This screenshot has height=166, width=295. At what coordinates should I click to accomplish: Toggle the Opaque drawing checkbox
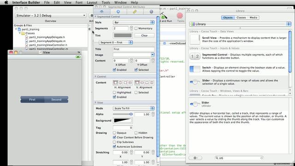114,133
